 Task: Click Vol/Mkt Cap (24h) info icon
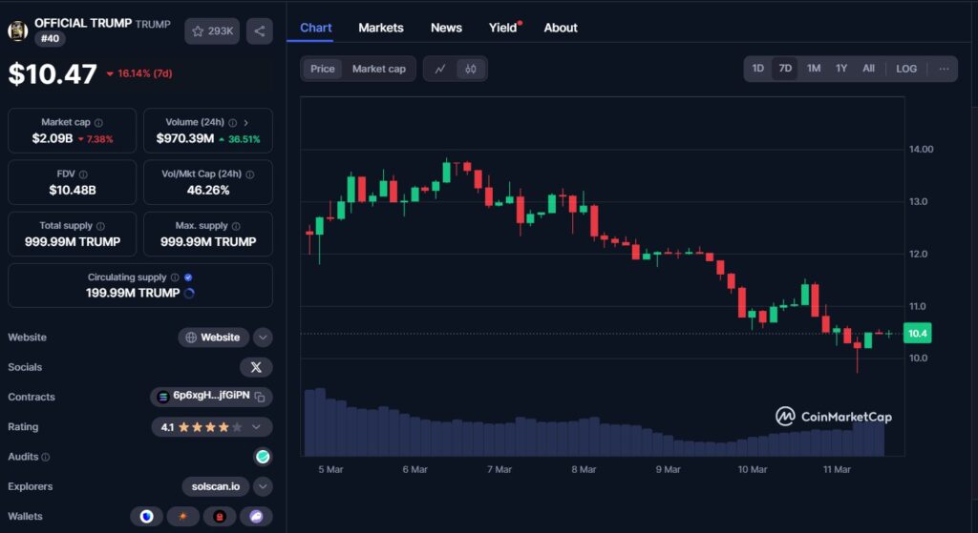coord(250,174)
